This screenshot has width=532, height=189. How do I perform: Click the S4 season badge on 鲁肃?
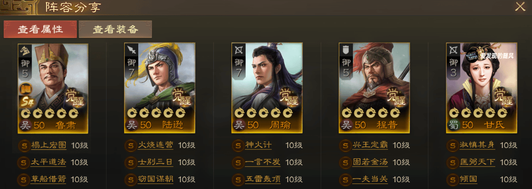coord(26,101)
